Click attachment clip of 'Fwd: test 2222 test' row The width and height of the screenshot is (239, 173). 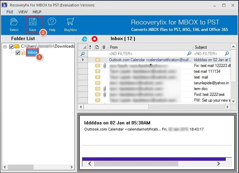(105, 94)
